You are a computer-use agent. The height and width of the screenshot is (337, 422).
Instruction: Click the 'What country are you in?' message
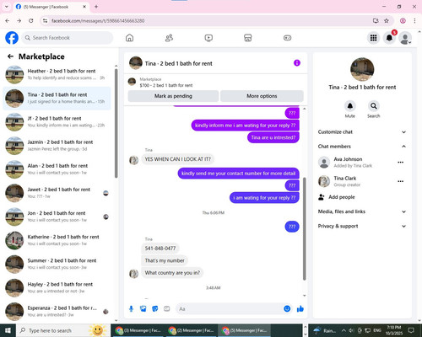coord(172,273)
